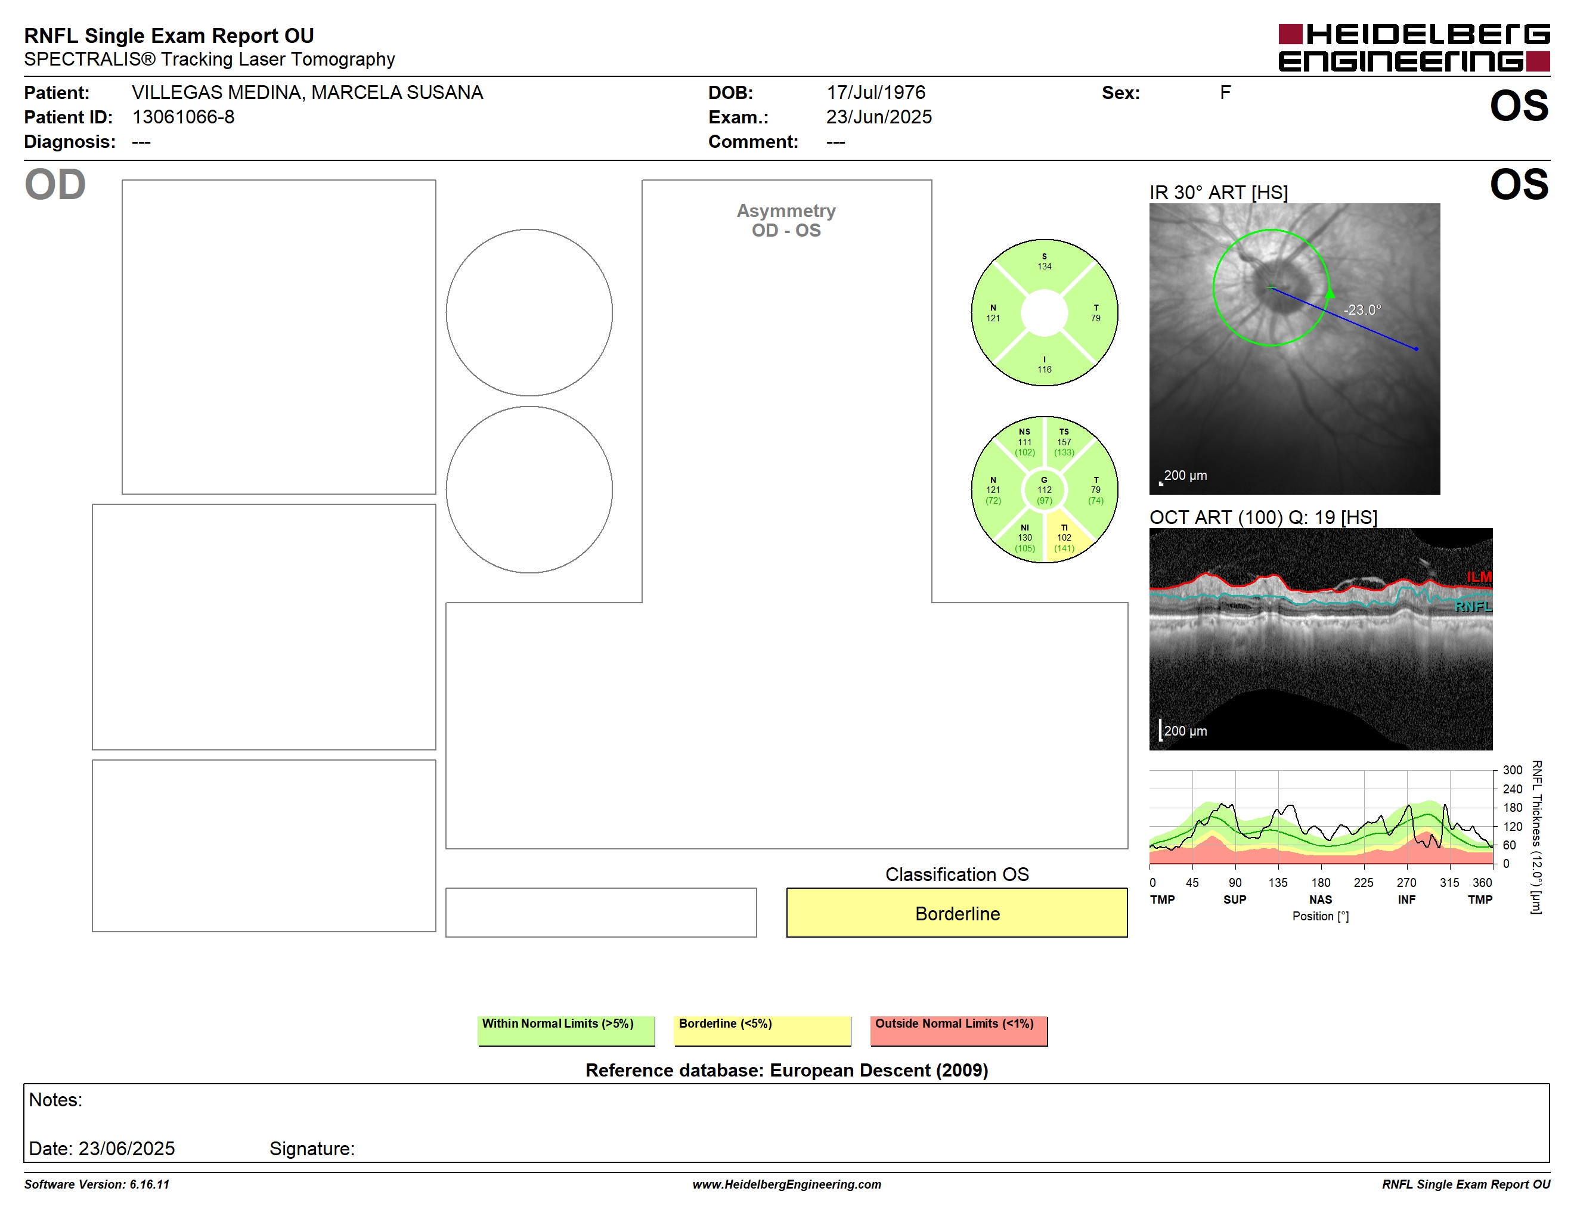Click the SUP label on graph axis
Image resolution: width=1574 pixels, height=1216 pixels.
[1235, 899]
